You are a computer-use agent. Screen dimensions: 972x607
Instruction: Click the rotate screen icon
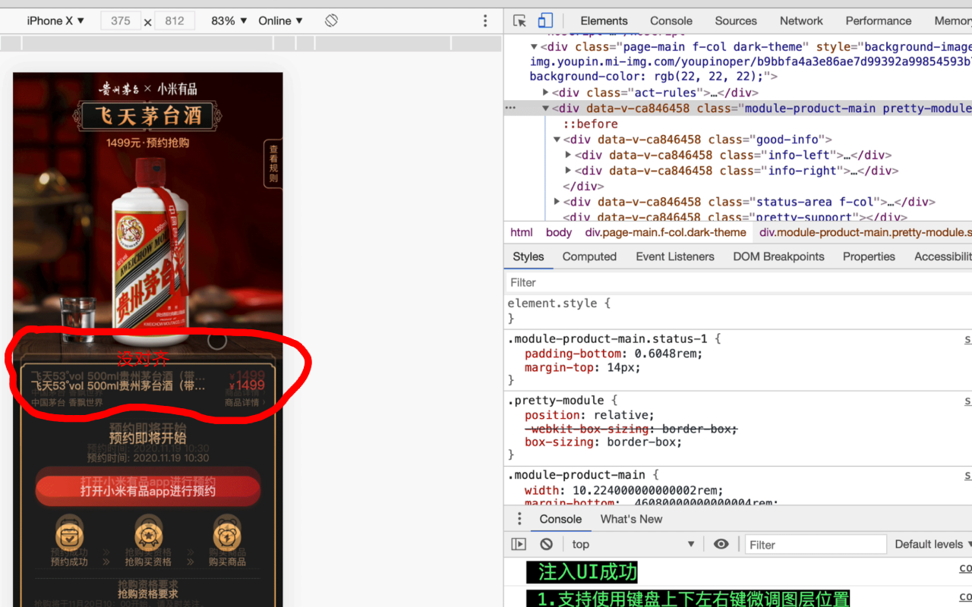tap(331, 20)
